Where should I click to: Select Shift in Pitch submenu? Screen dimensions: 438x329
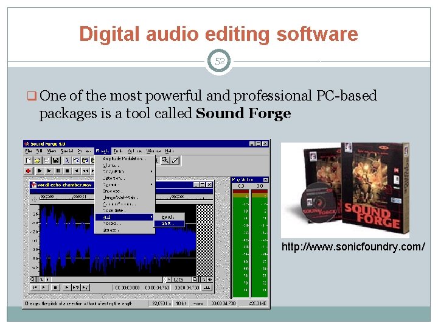[169, 223]
